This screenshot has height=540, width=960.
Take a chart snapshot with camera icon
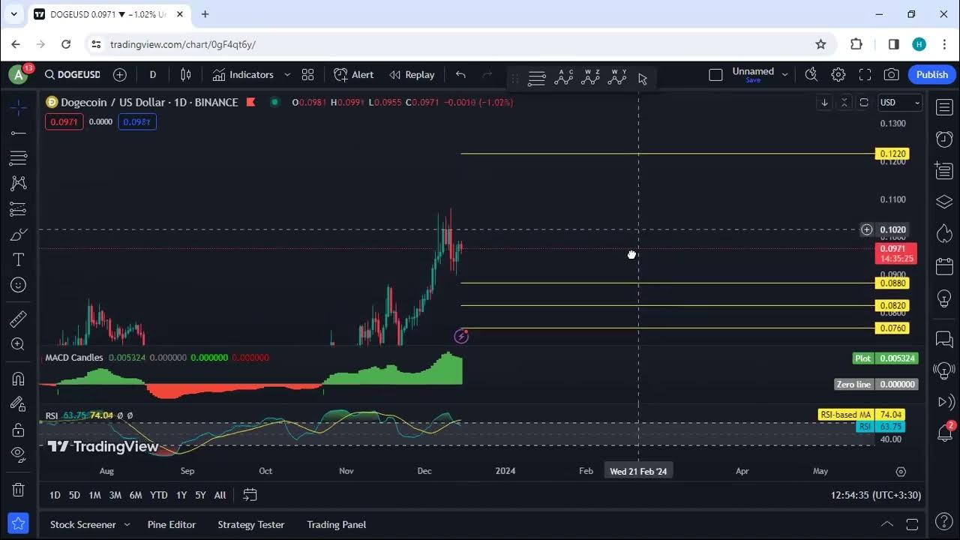click(x=891, y=75)
